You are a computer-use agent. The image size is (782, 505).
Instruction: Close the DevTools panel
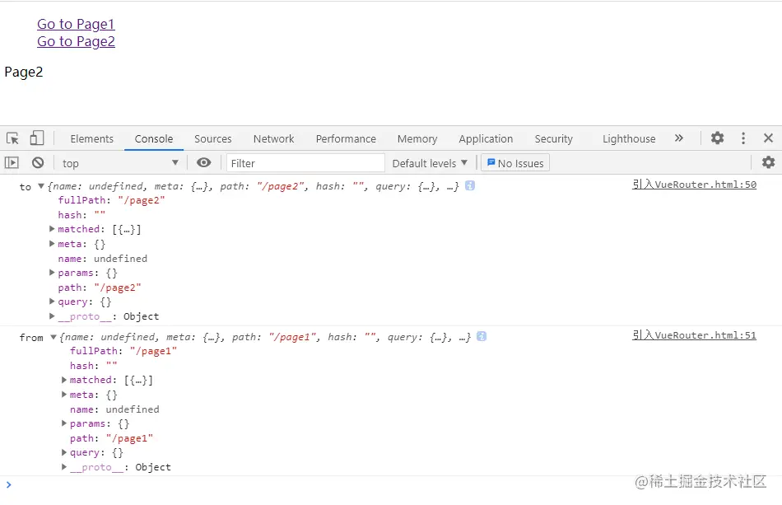[768, 138]
